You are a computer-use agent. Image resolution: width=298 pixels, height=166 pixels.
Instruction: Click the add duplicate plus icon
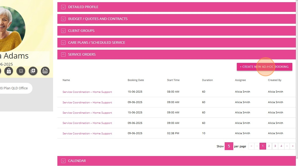pyautogui.click(x=33, y=71)
